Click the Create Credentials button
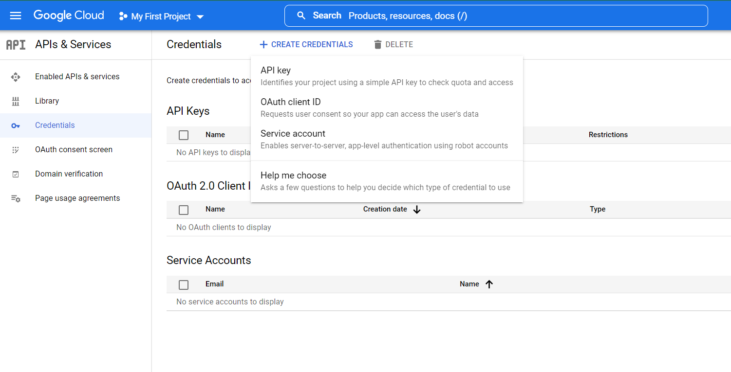 tap(306, 45)
